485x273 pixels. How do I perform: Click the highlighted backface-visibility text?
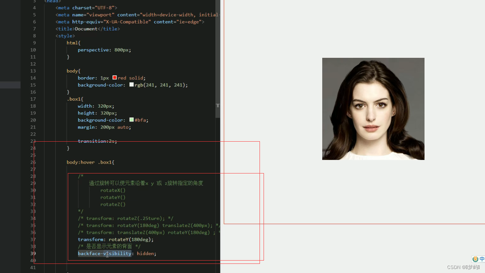(x=104, y=253)
